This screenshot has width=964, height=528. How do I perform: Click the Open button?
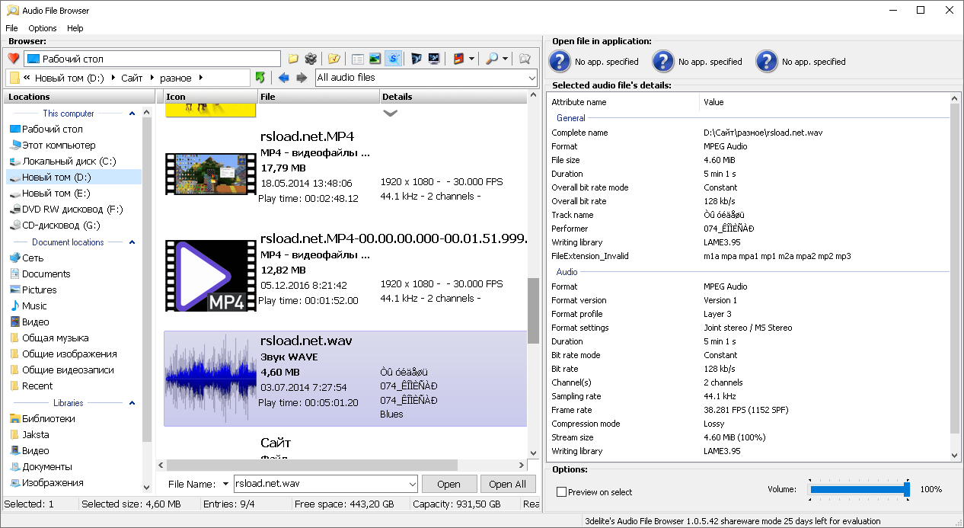tap(448, 484)
